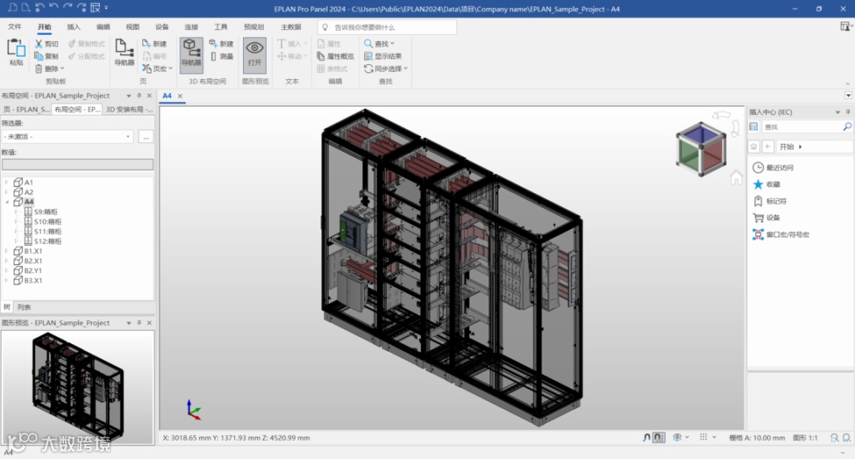Click the filter ... browse button

pos(146,136)
